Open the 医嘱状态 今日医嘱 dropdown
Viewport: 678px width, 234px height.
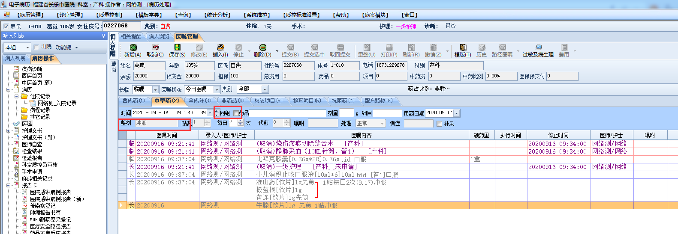point(217,89)
